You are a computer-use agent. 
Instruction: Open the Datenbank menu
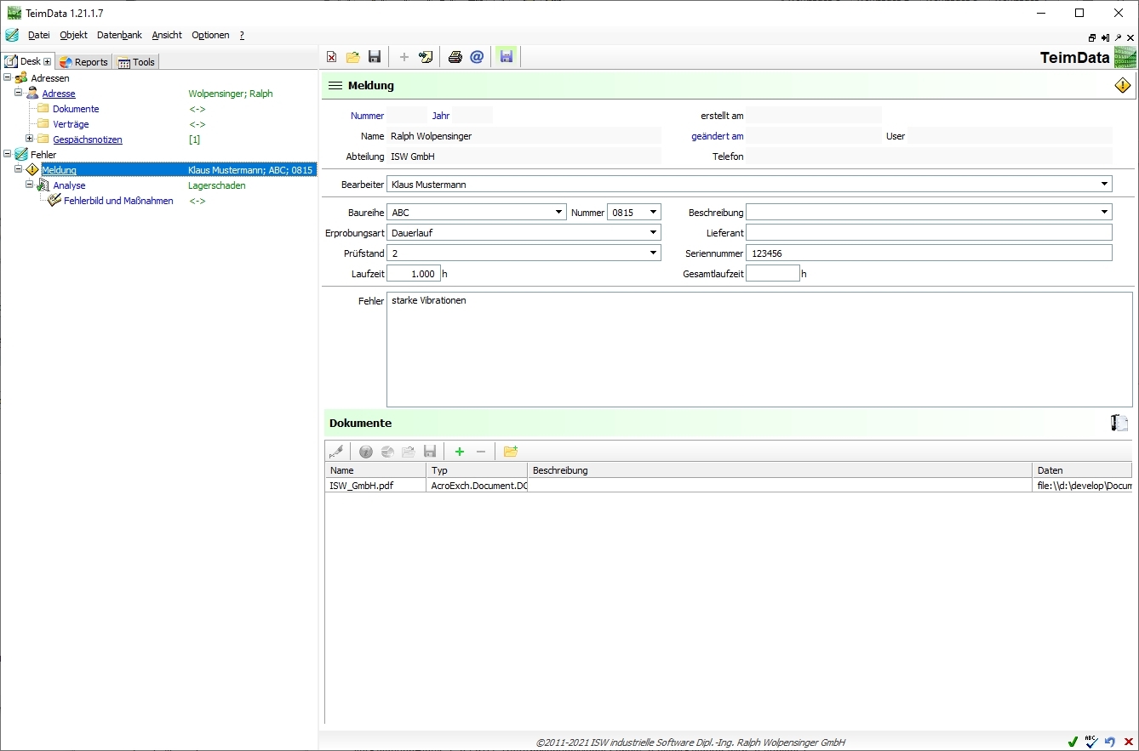tap(119, 35)
